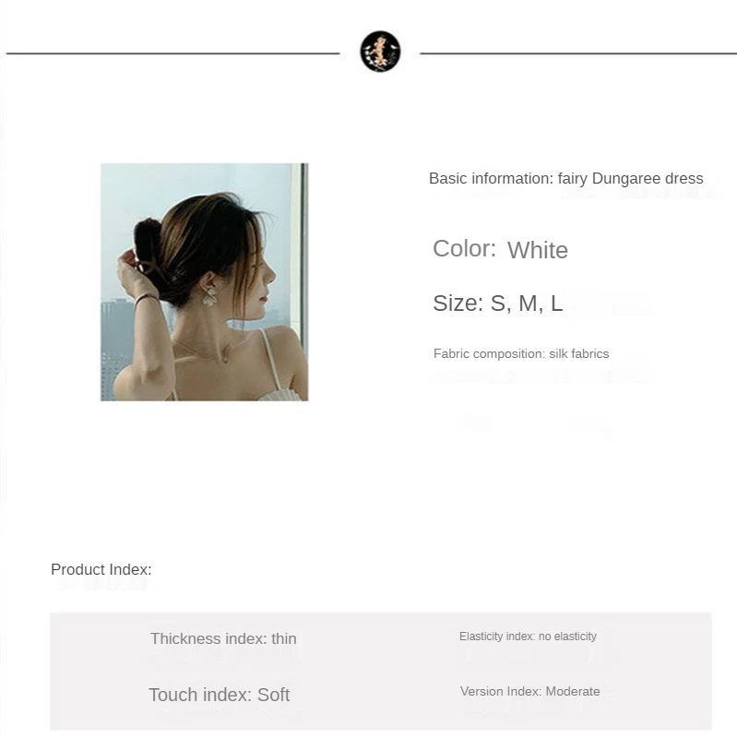Click the Size: S, M, L text
Viewport: 737px width, 738px height.
pos(497,304)
